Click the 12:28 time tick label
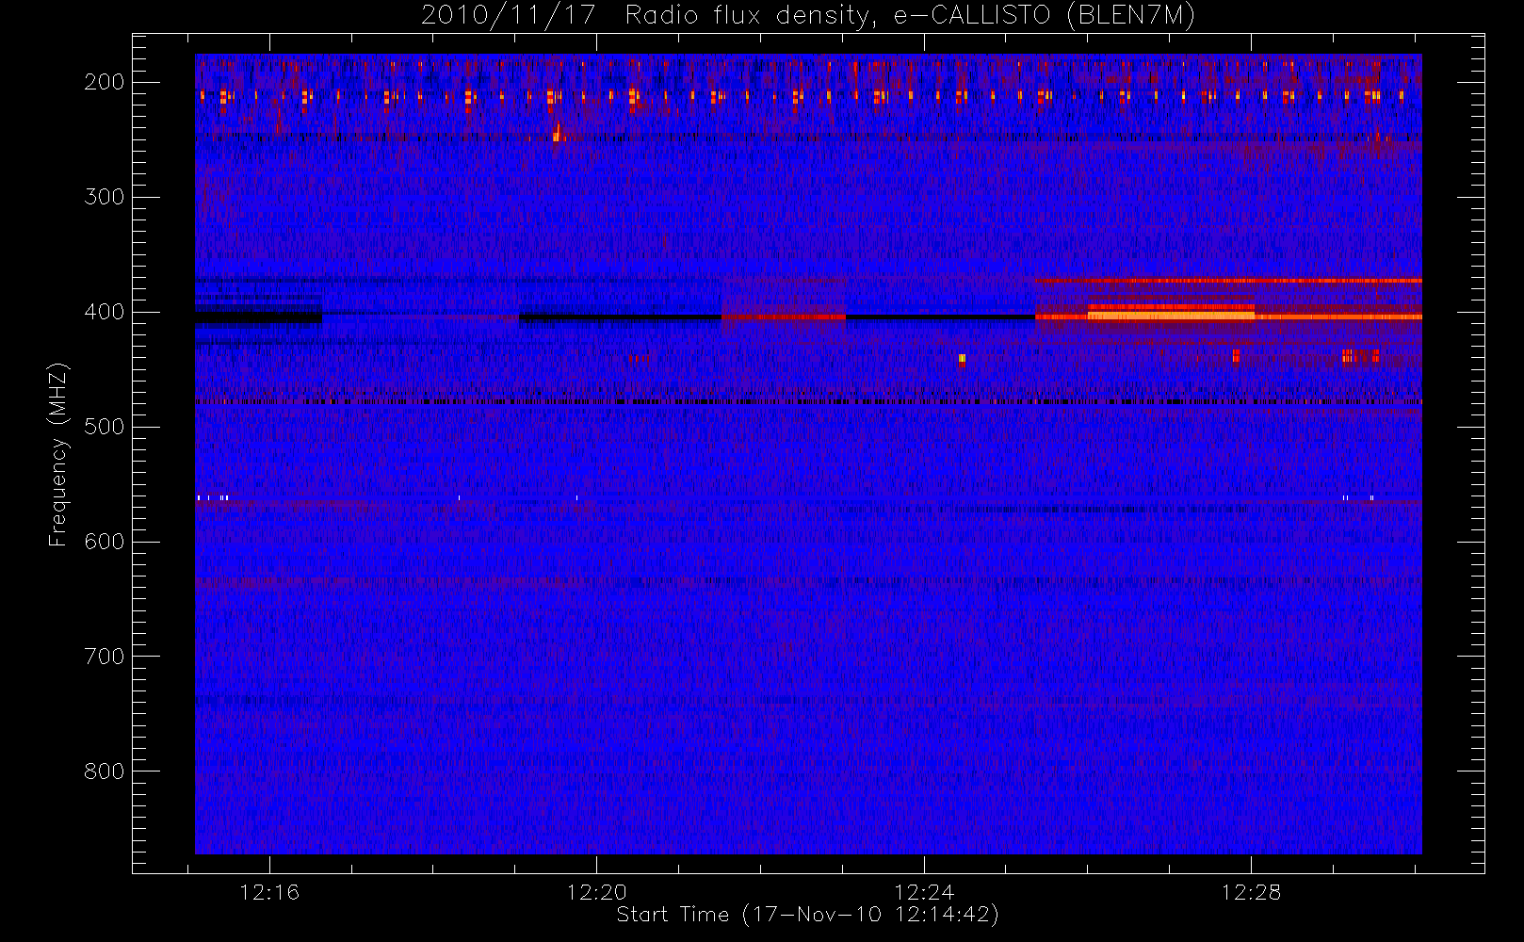Viewport: 1524px width, 942px height. click(x=1251, y=892)
